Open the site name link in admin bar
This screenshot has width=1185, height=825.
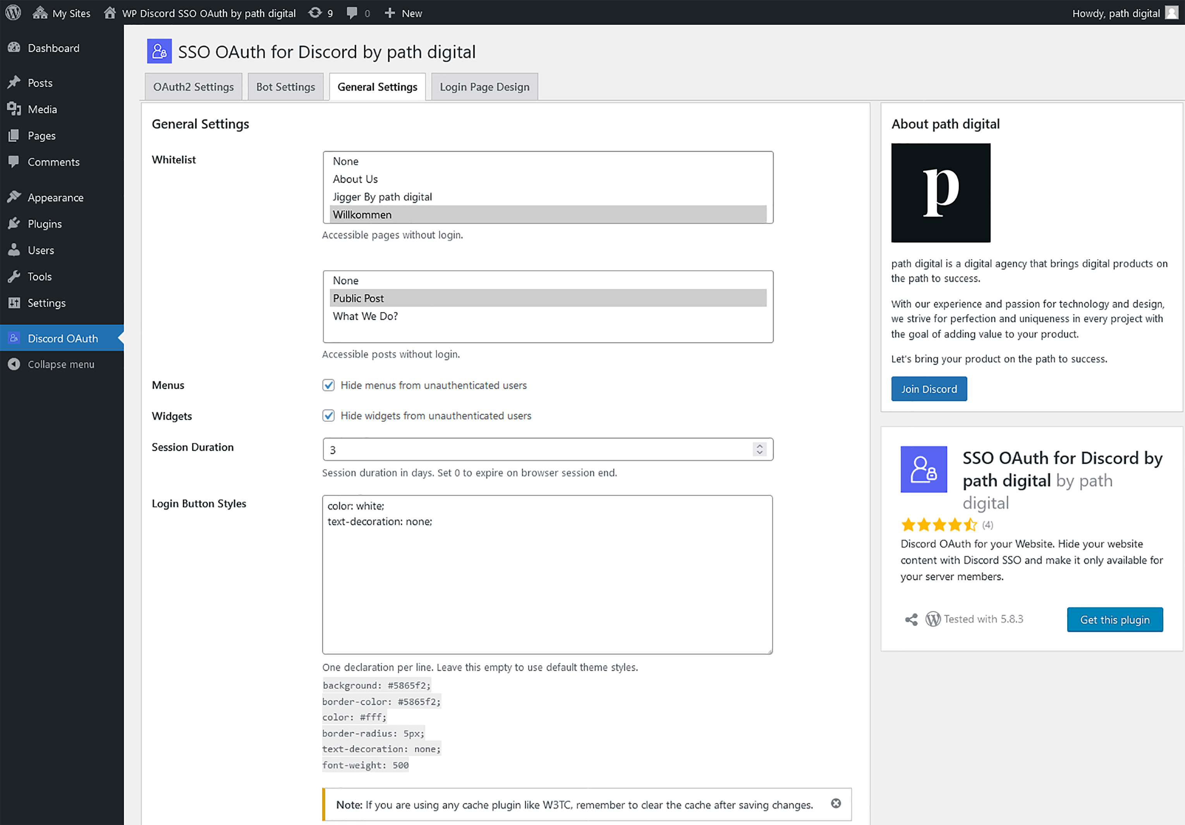[x=208, y=14]
